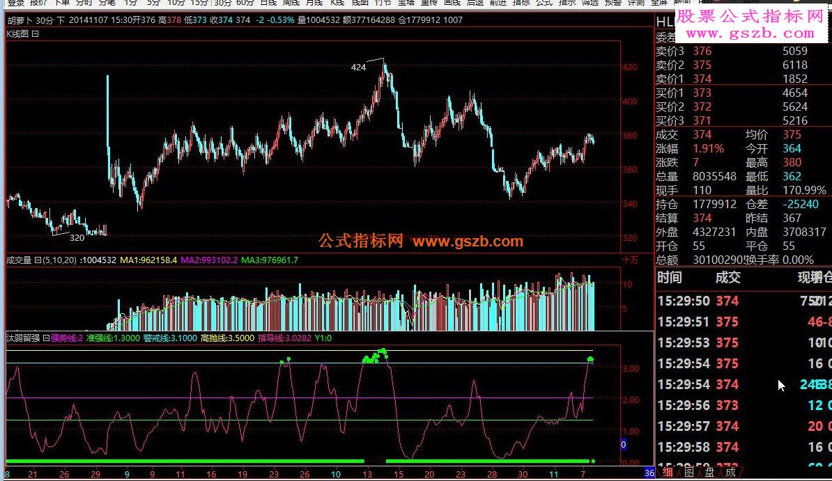Image resolution: width=832 pixels, height=481 pixels.
Task: Select the 15:29:57 trade row
Action: (x=744, y=427)
